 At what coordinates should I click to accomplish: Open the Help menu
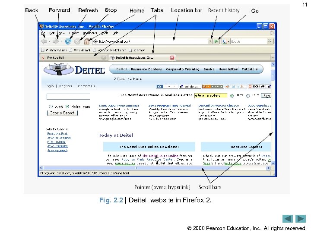click(x=115, y=33)
